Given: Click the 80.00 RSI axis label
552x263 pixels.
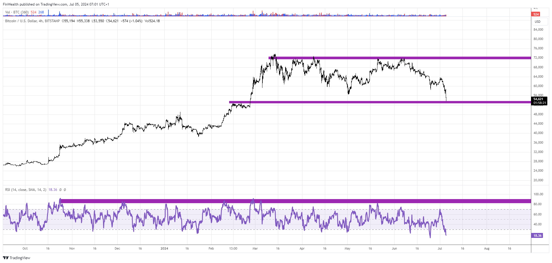Looking at the screenshot, I should (538, 204).
